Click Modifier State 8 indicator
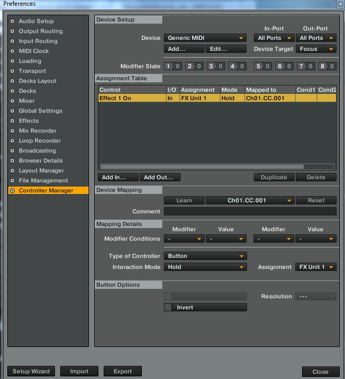The height and width of the screenshot is (379, 345). (x=327, y=66)
